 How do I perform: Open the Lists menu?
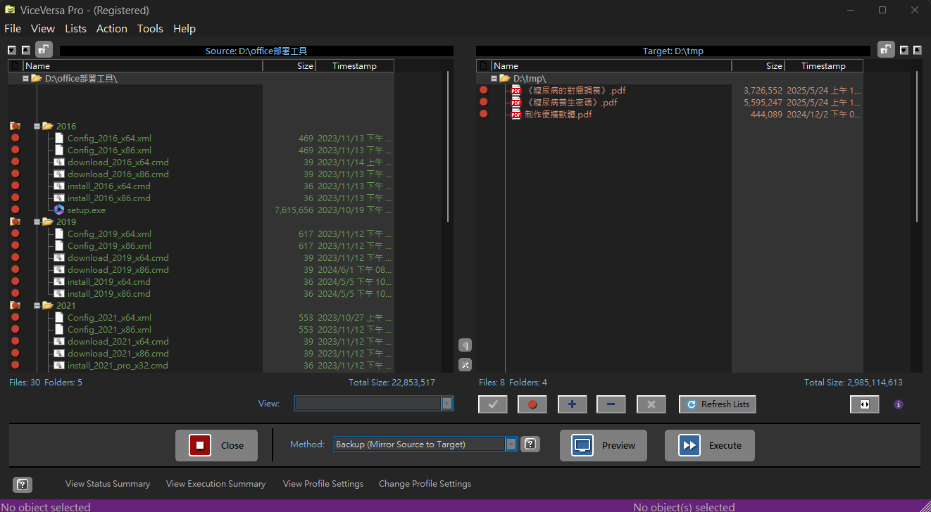click(75, 29)
